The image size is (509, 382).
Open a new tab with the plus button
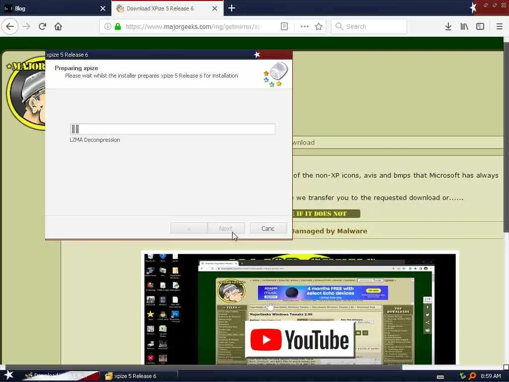pyautogui.click(x=232, y=8)
